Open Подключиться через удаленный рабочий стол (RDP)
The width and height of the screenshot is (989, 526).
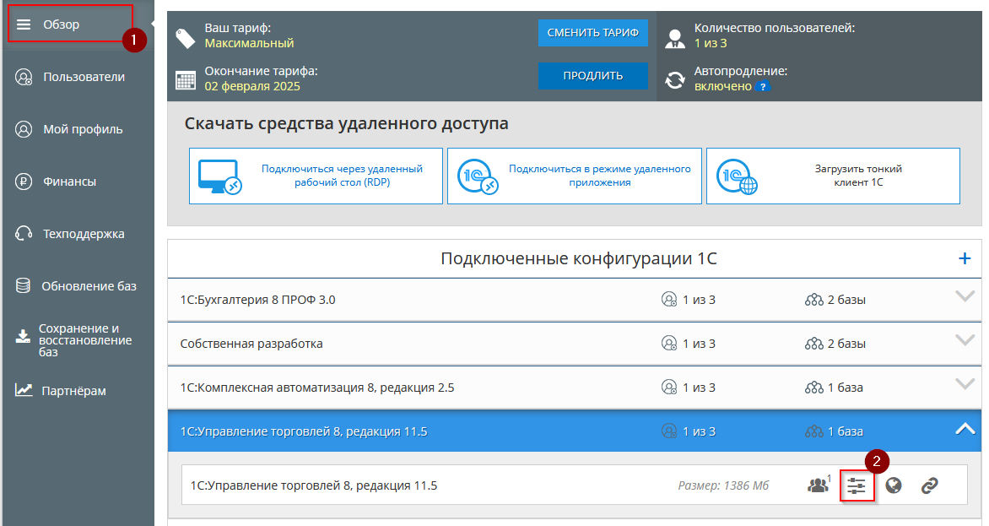coord(316,176)
